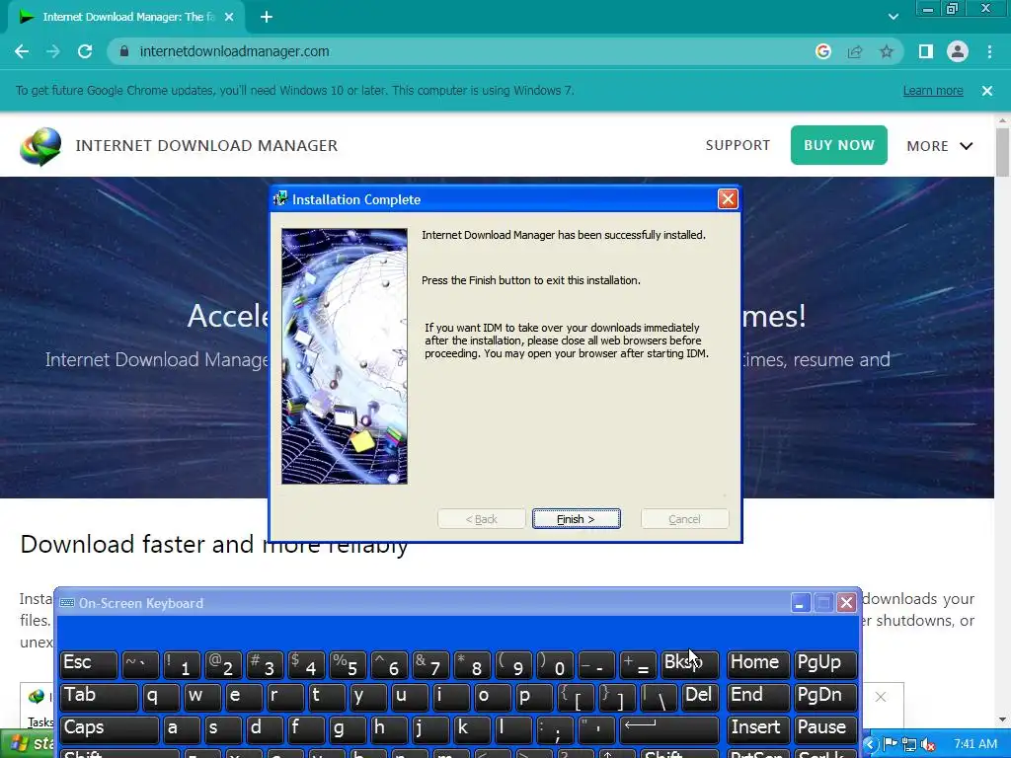This screenshot has height=758, width=1011.
Task: Show hidden tray icons with the arrow
Action: click(x=869, y=744)
